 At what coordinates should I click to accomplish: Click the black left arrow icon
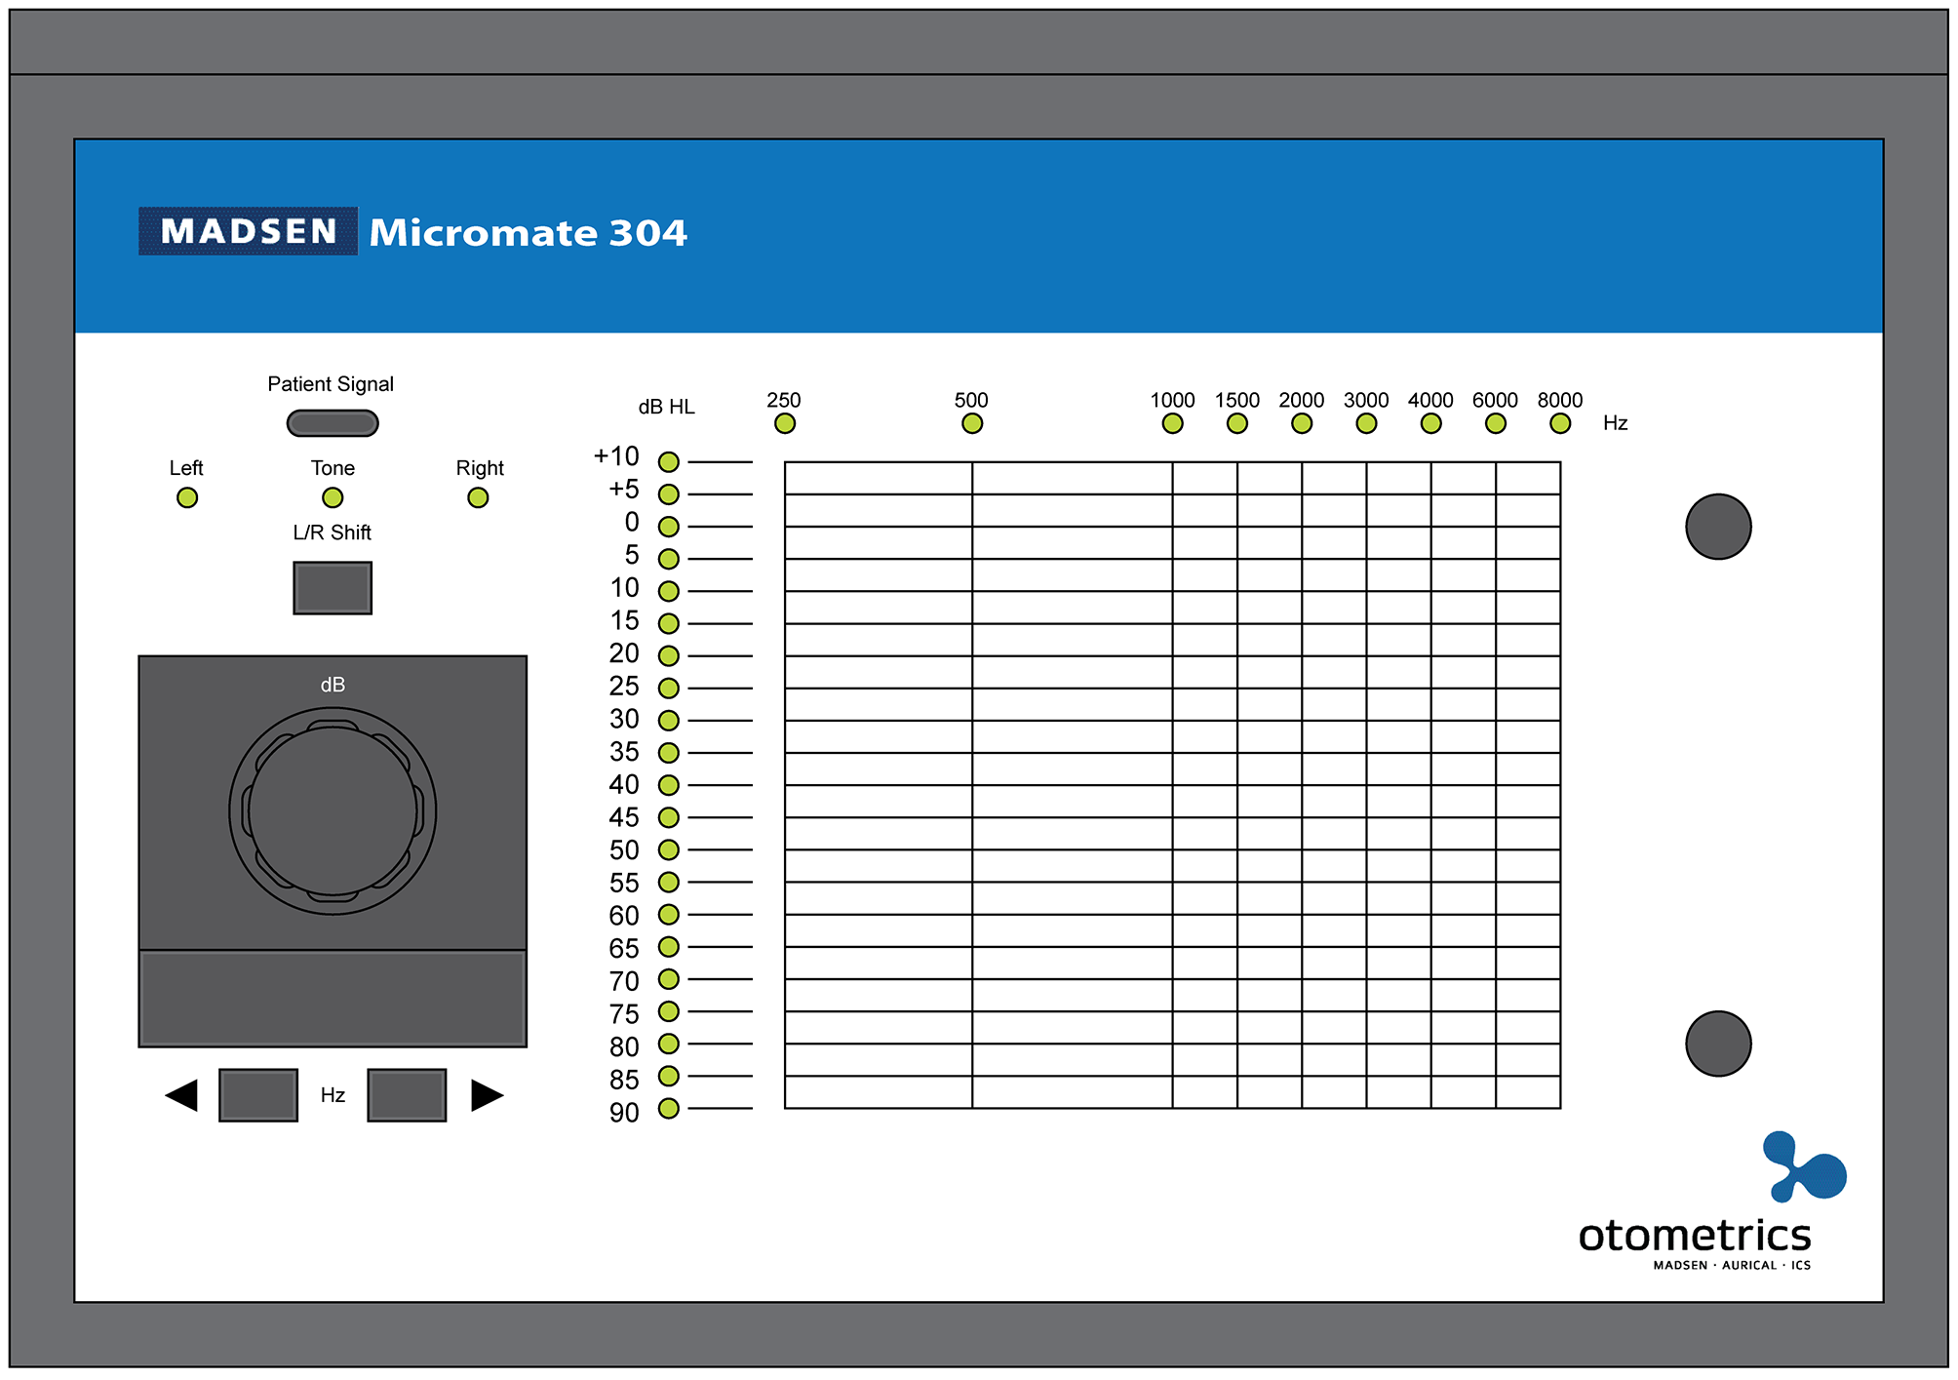pyautogui.click(x=181, y=1095)
